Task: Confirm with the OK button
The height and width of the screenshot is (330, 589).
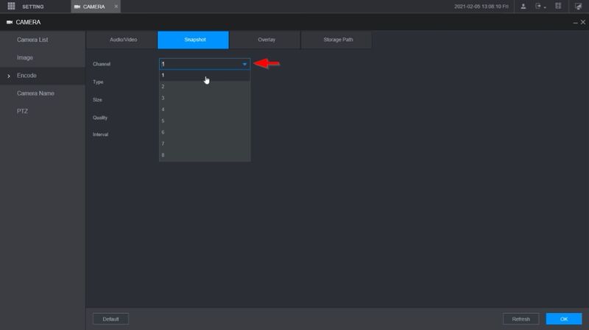Action: [x=564, y=319]
